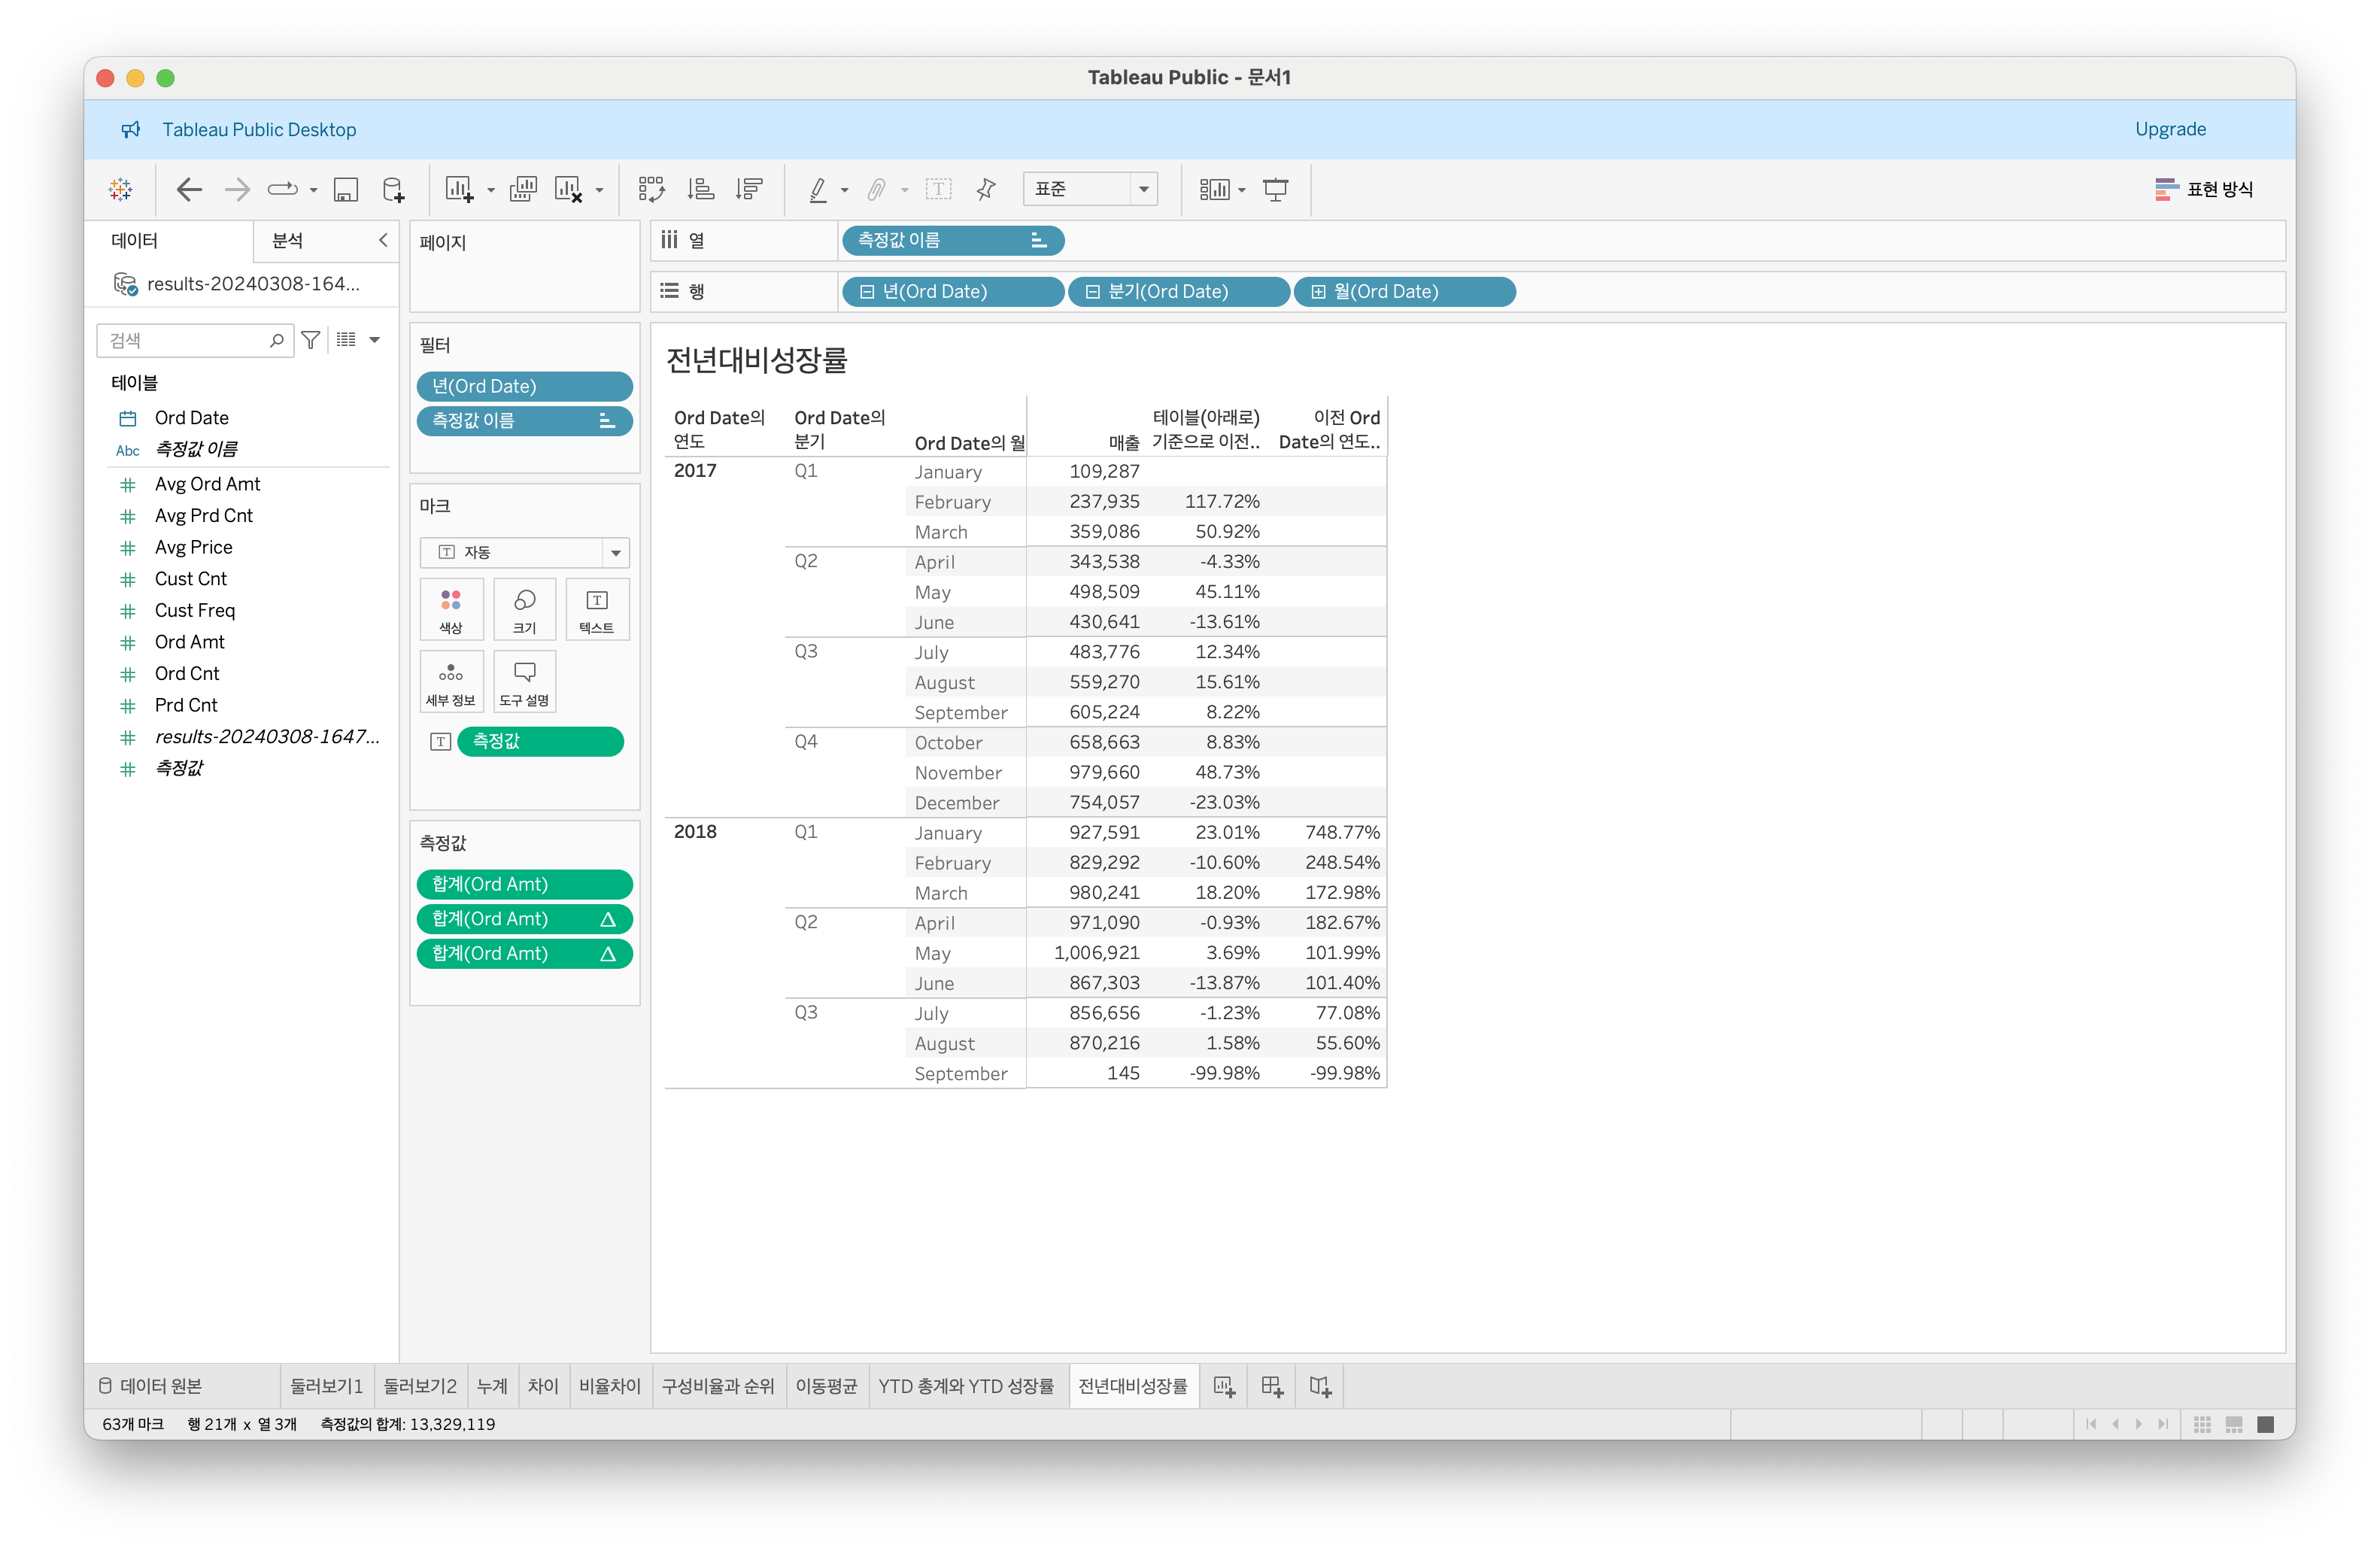
Task: Switch to the 이동평균 sheet tab
Action: click(826, 1386)
